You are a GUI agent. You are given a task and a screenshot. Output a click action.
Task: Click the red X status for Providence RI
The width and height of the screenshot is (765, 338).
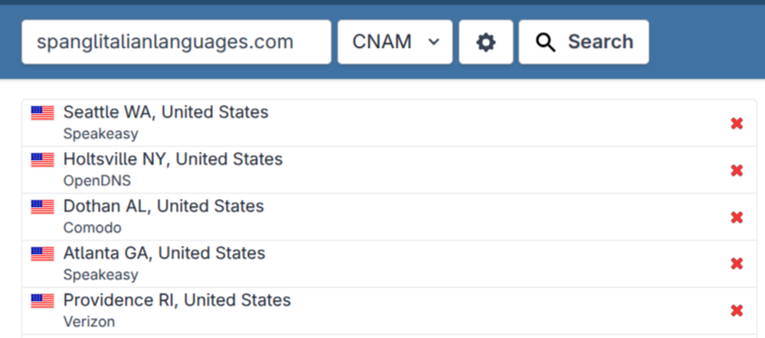tap(736, 310)
